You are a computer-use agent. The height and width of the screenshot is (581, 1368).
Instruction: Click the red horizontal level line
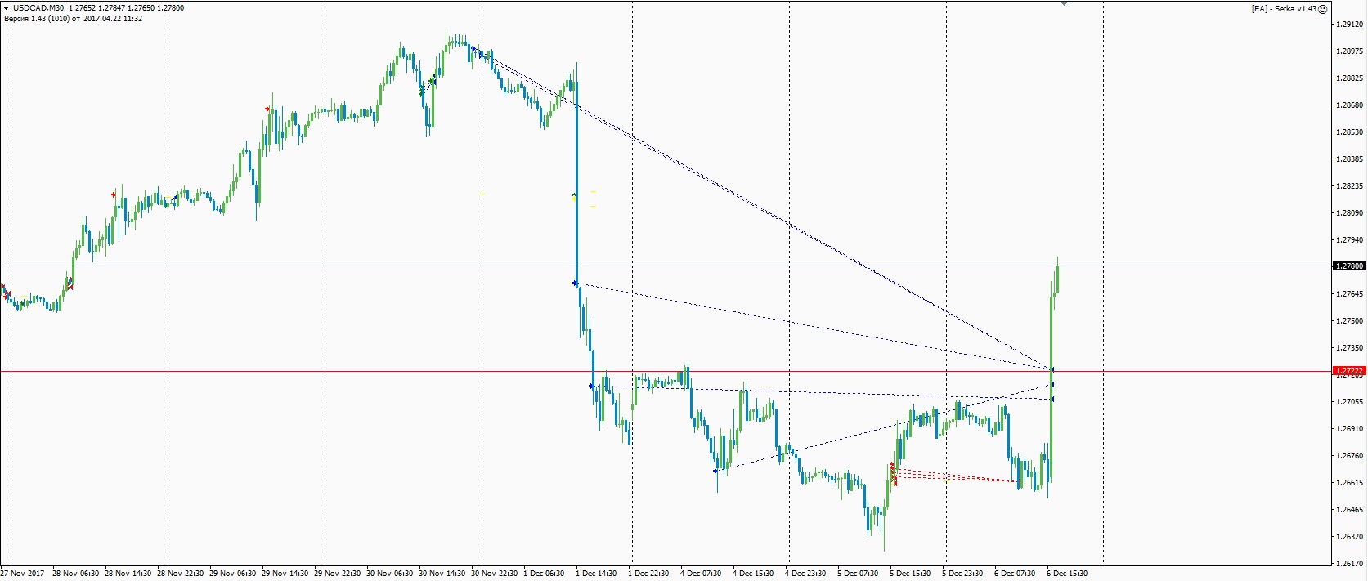point(666,371)
